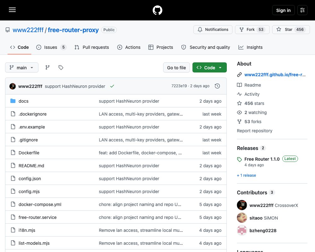This screenshot has height=252, width=315.
Task: Open the Dockerfile file
Action: point(29,153)
